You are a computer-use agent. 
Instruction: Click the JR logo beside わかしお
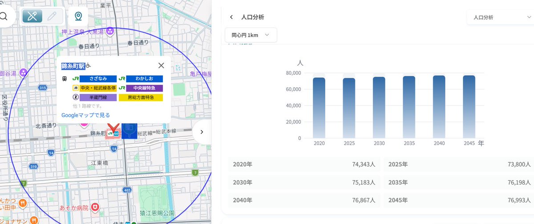(x=122, y=79)
